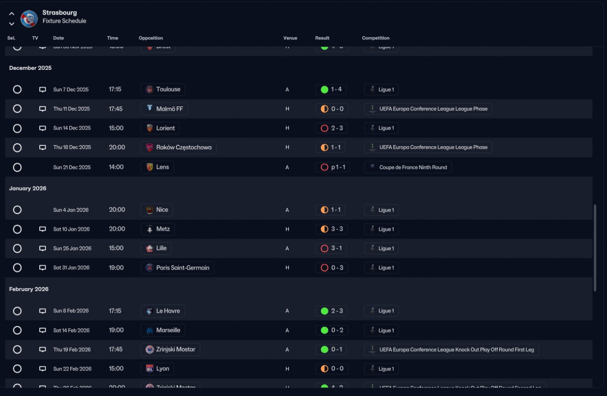Image resolution: width=607 pixels, height=396 pixels.
Task: Click the Strasbourg club badge icon
Action: 29,19
